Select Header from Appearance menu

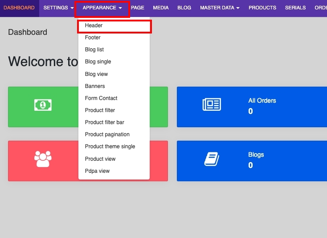click(114, 25)
